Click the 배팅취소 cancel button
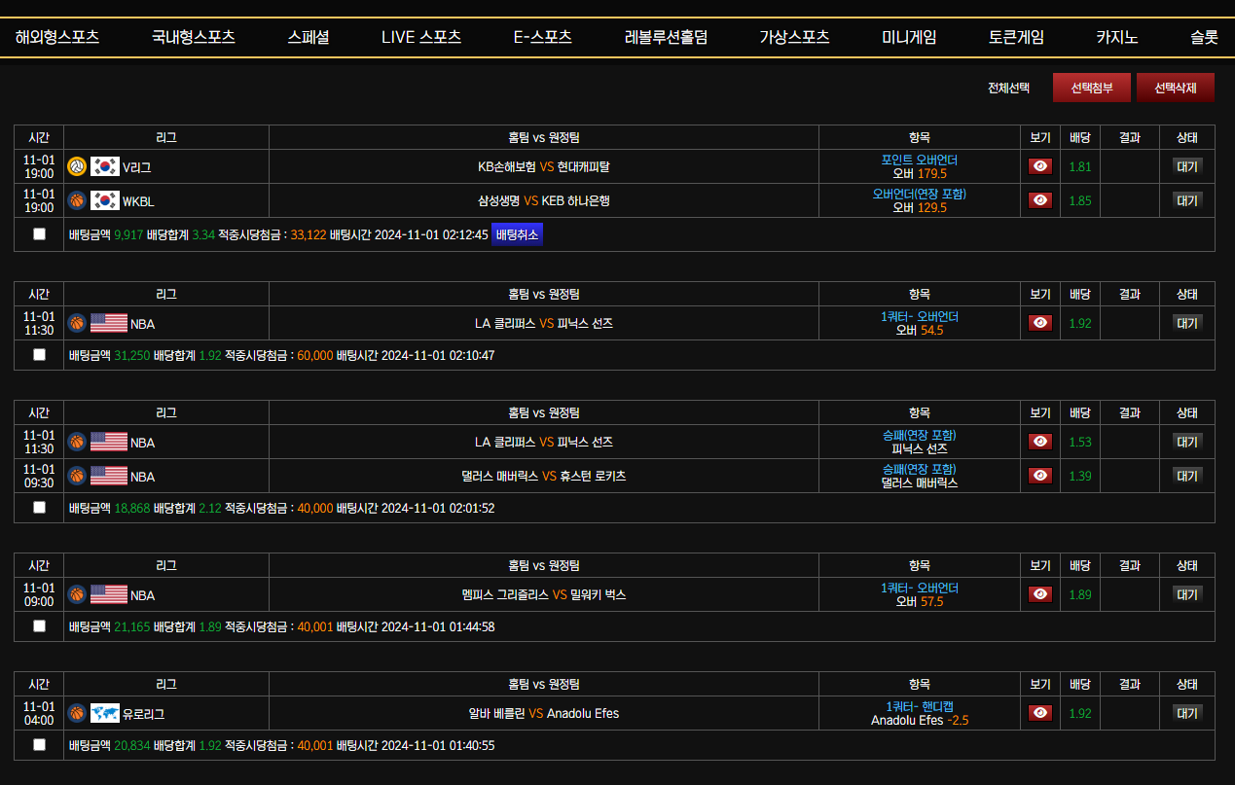This screenshot has width=1235, height=785. pos(517,234)
